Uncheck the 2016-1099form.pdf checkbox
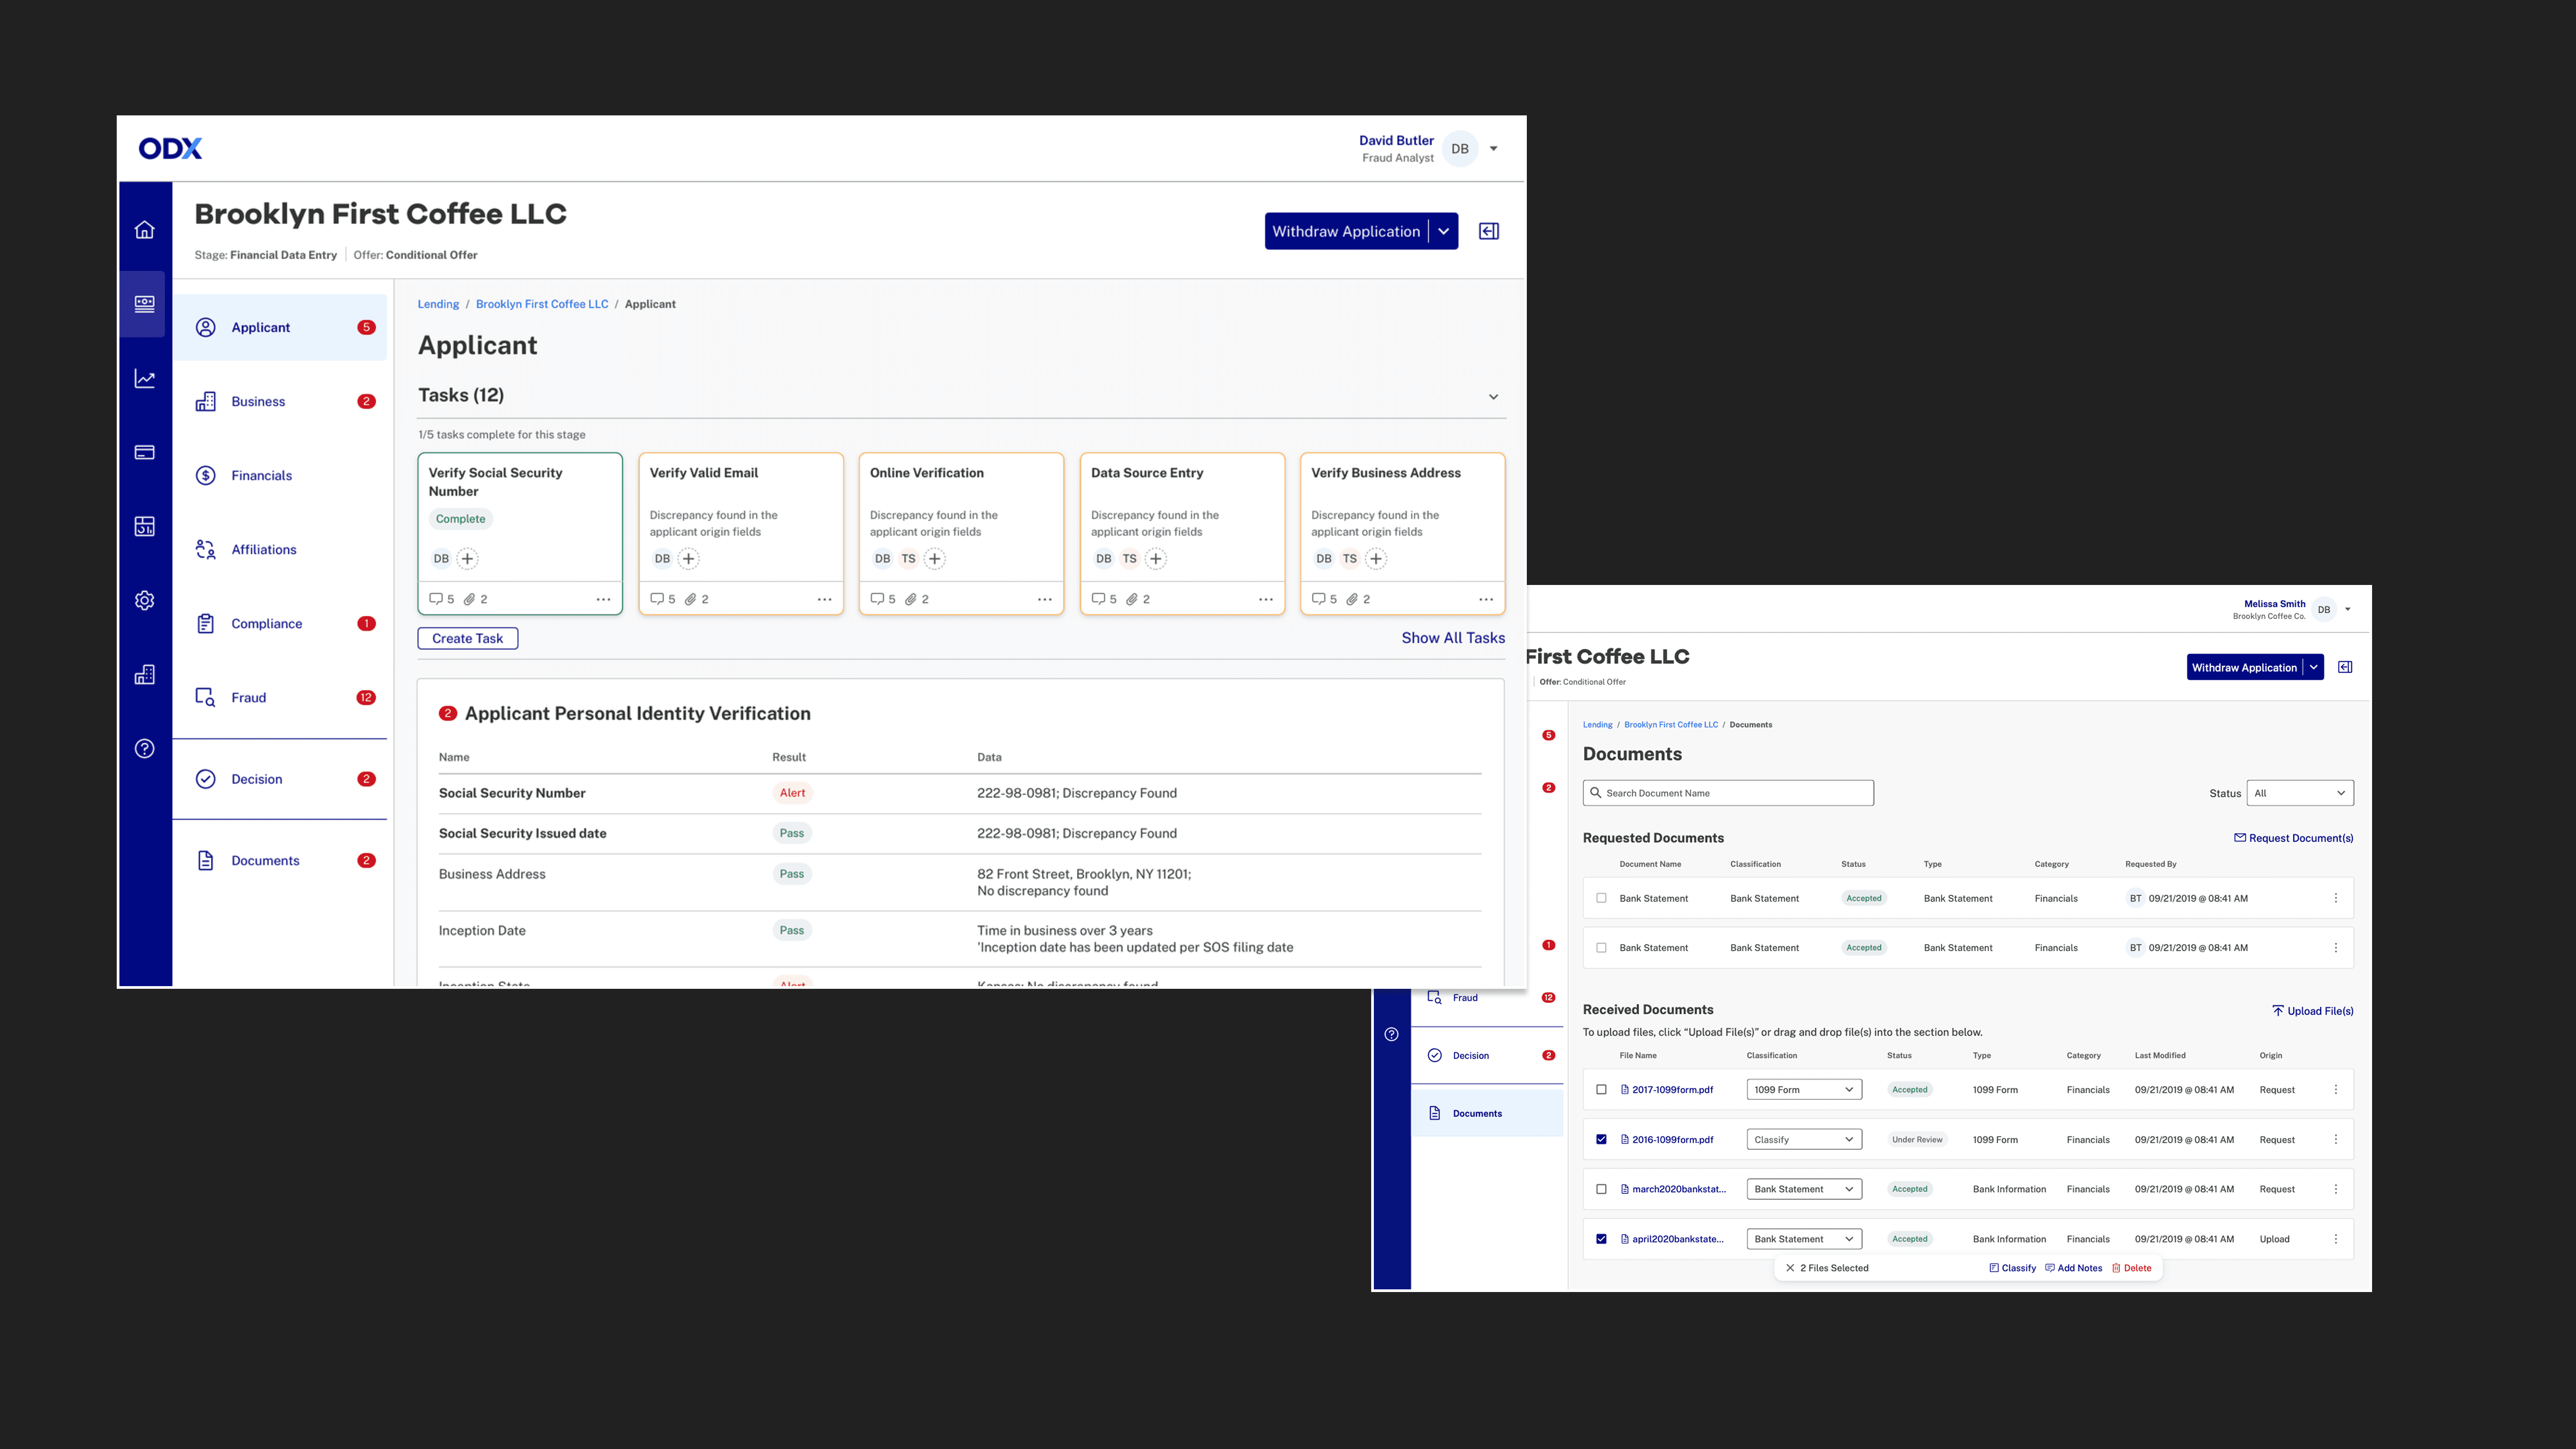The image size is (2576, 1449). pos(1601,1140)
